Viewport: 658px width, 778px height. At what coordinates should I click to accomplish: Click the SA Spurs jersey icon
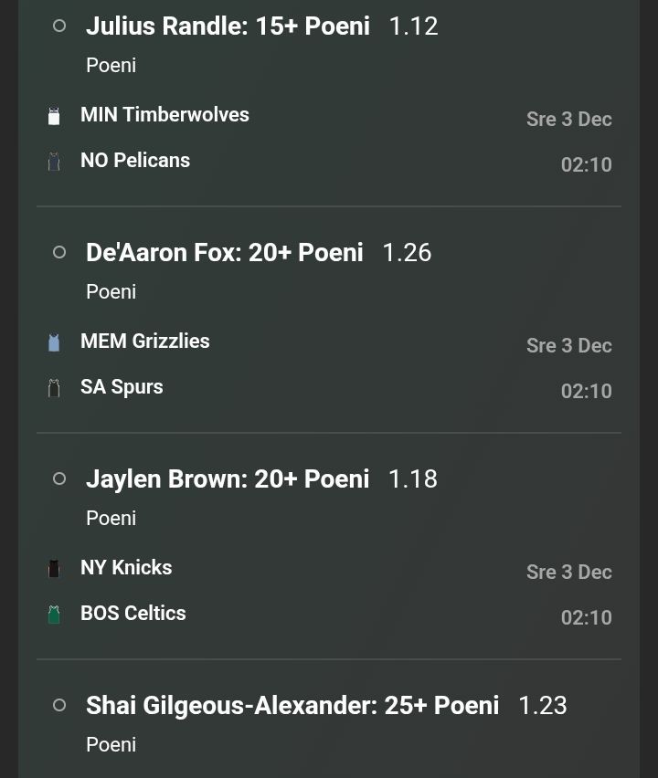(54, 388)
